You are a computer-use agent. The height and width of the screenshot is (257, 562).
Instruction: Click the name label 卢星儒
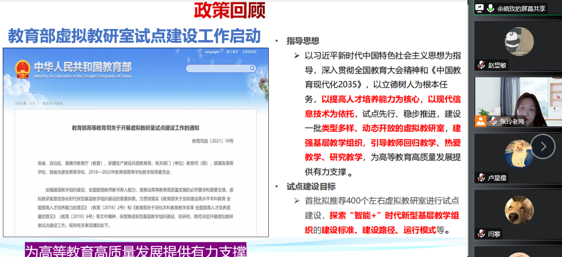pos(497,177)
